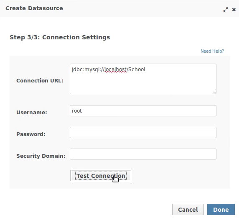Image resolution: width=239 pixels, height=221 pixels.
Task: Finish the wizard with Done
Action: 221,210
